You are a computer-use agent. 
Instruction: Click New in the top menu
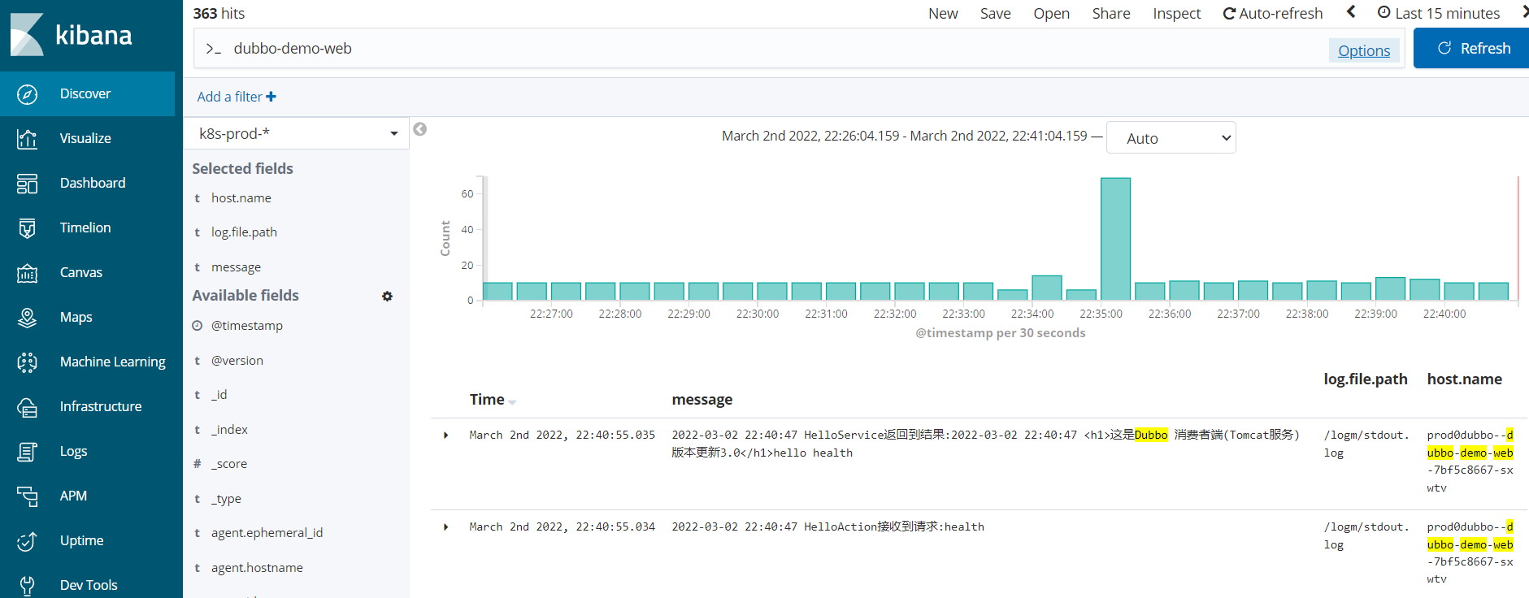click(943, 14)
